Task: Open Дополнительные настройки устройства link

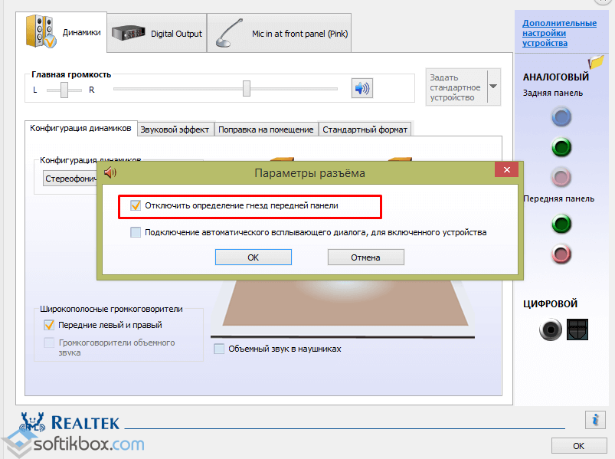Action: point(559,33)
